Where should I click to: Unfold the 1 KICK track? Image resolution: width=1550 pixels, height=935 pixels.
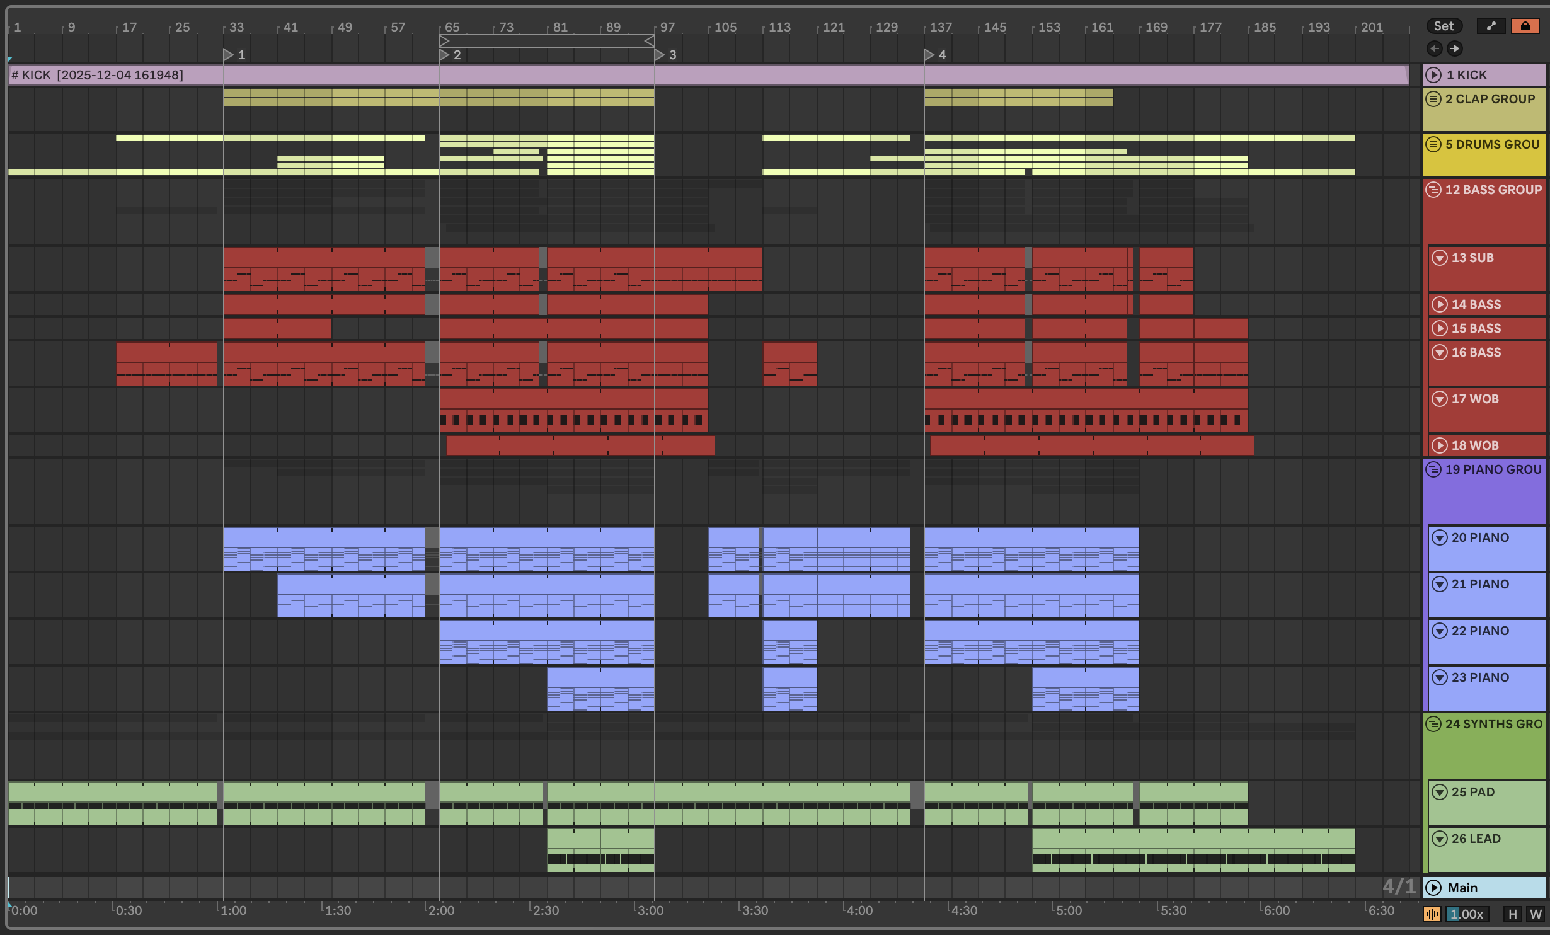[x=1433, y=75]
